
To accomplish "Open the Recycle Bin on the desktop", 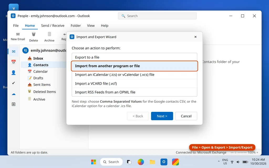I will [x=14, y=8].
